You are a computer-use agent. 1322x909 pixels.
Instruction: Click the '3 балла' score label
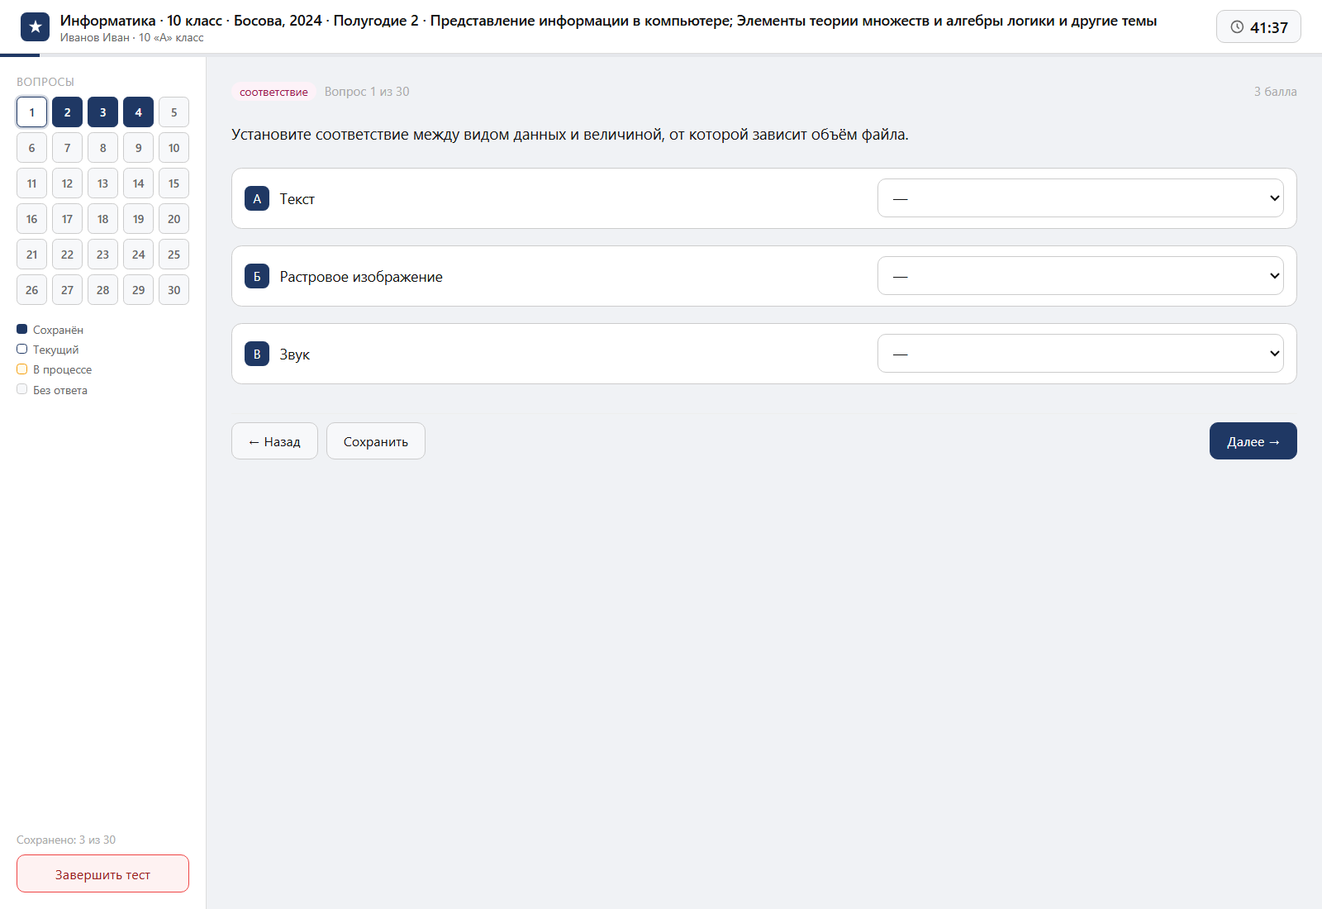click(1275, 92)
